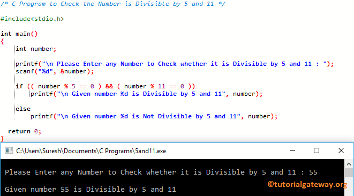Click the 'else' keyword
Image resolution: width=354 pixels, height=196 pixels.
[23, 109]
